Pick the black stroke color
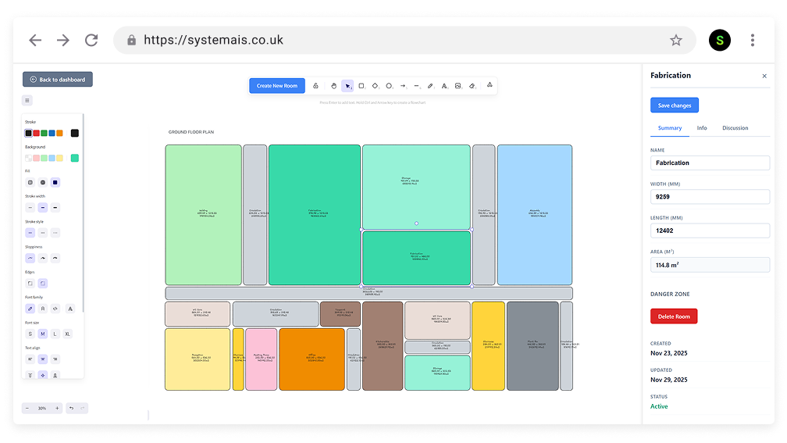 point(29,133)
